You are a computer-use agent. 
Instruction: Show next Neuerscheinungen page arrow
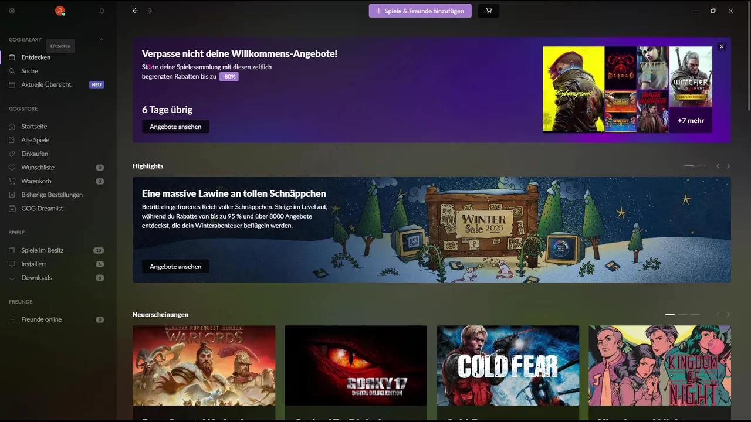[729, 315]
